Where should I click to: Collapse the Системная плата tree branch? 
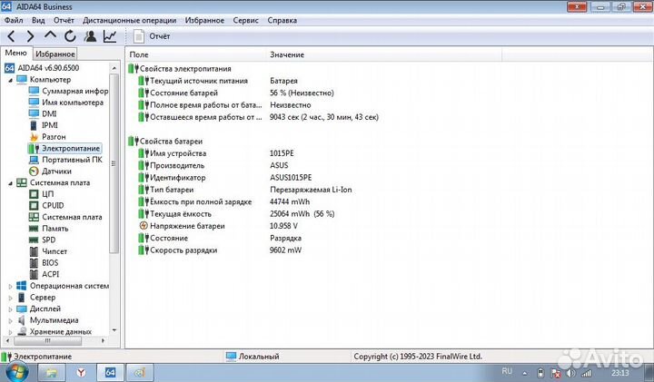[10, 183]
